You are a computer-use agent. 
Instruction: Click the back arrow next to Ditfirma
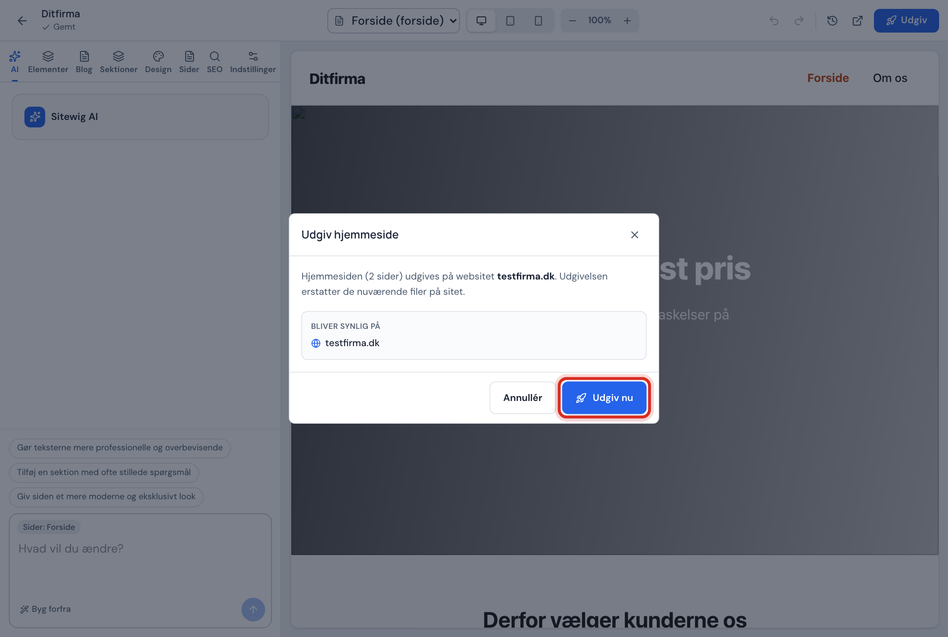click(x=22, y=21)
